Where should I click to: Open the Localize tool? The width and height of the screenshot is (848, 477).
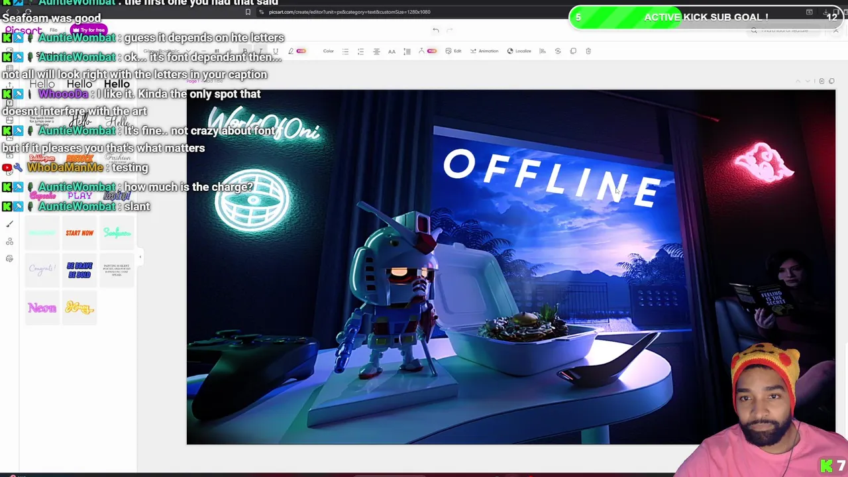(519, 51)
